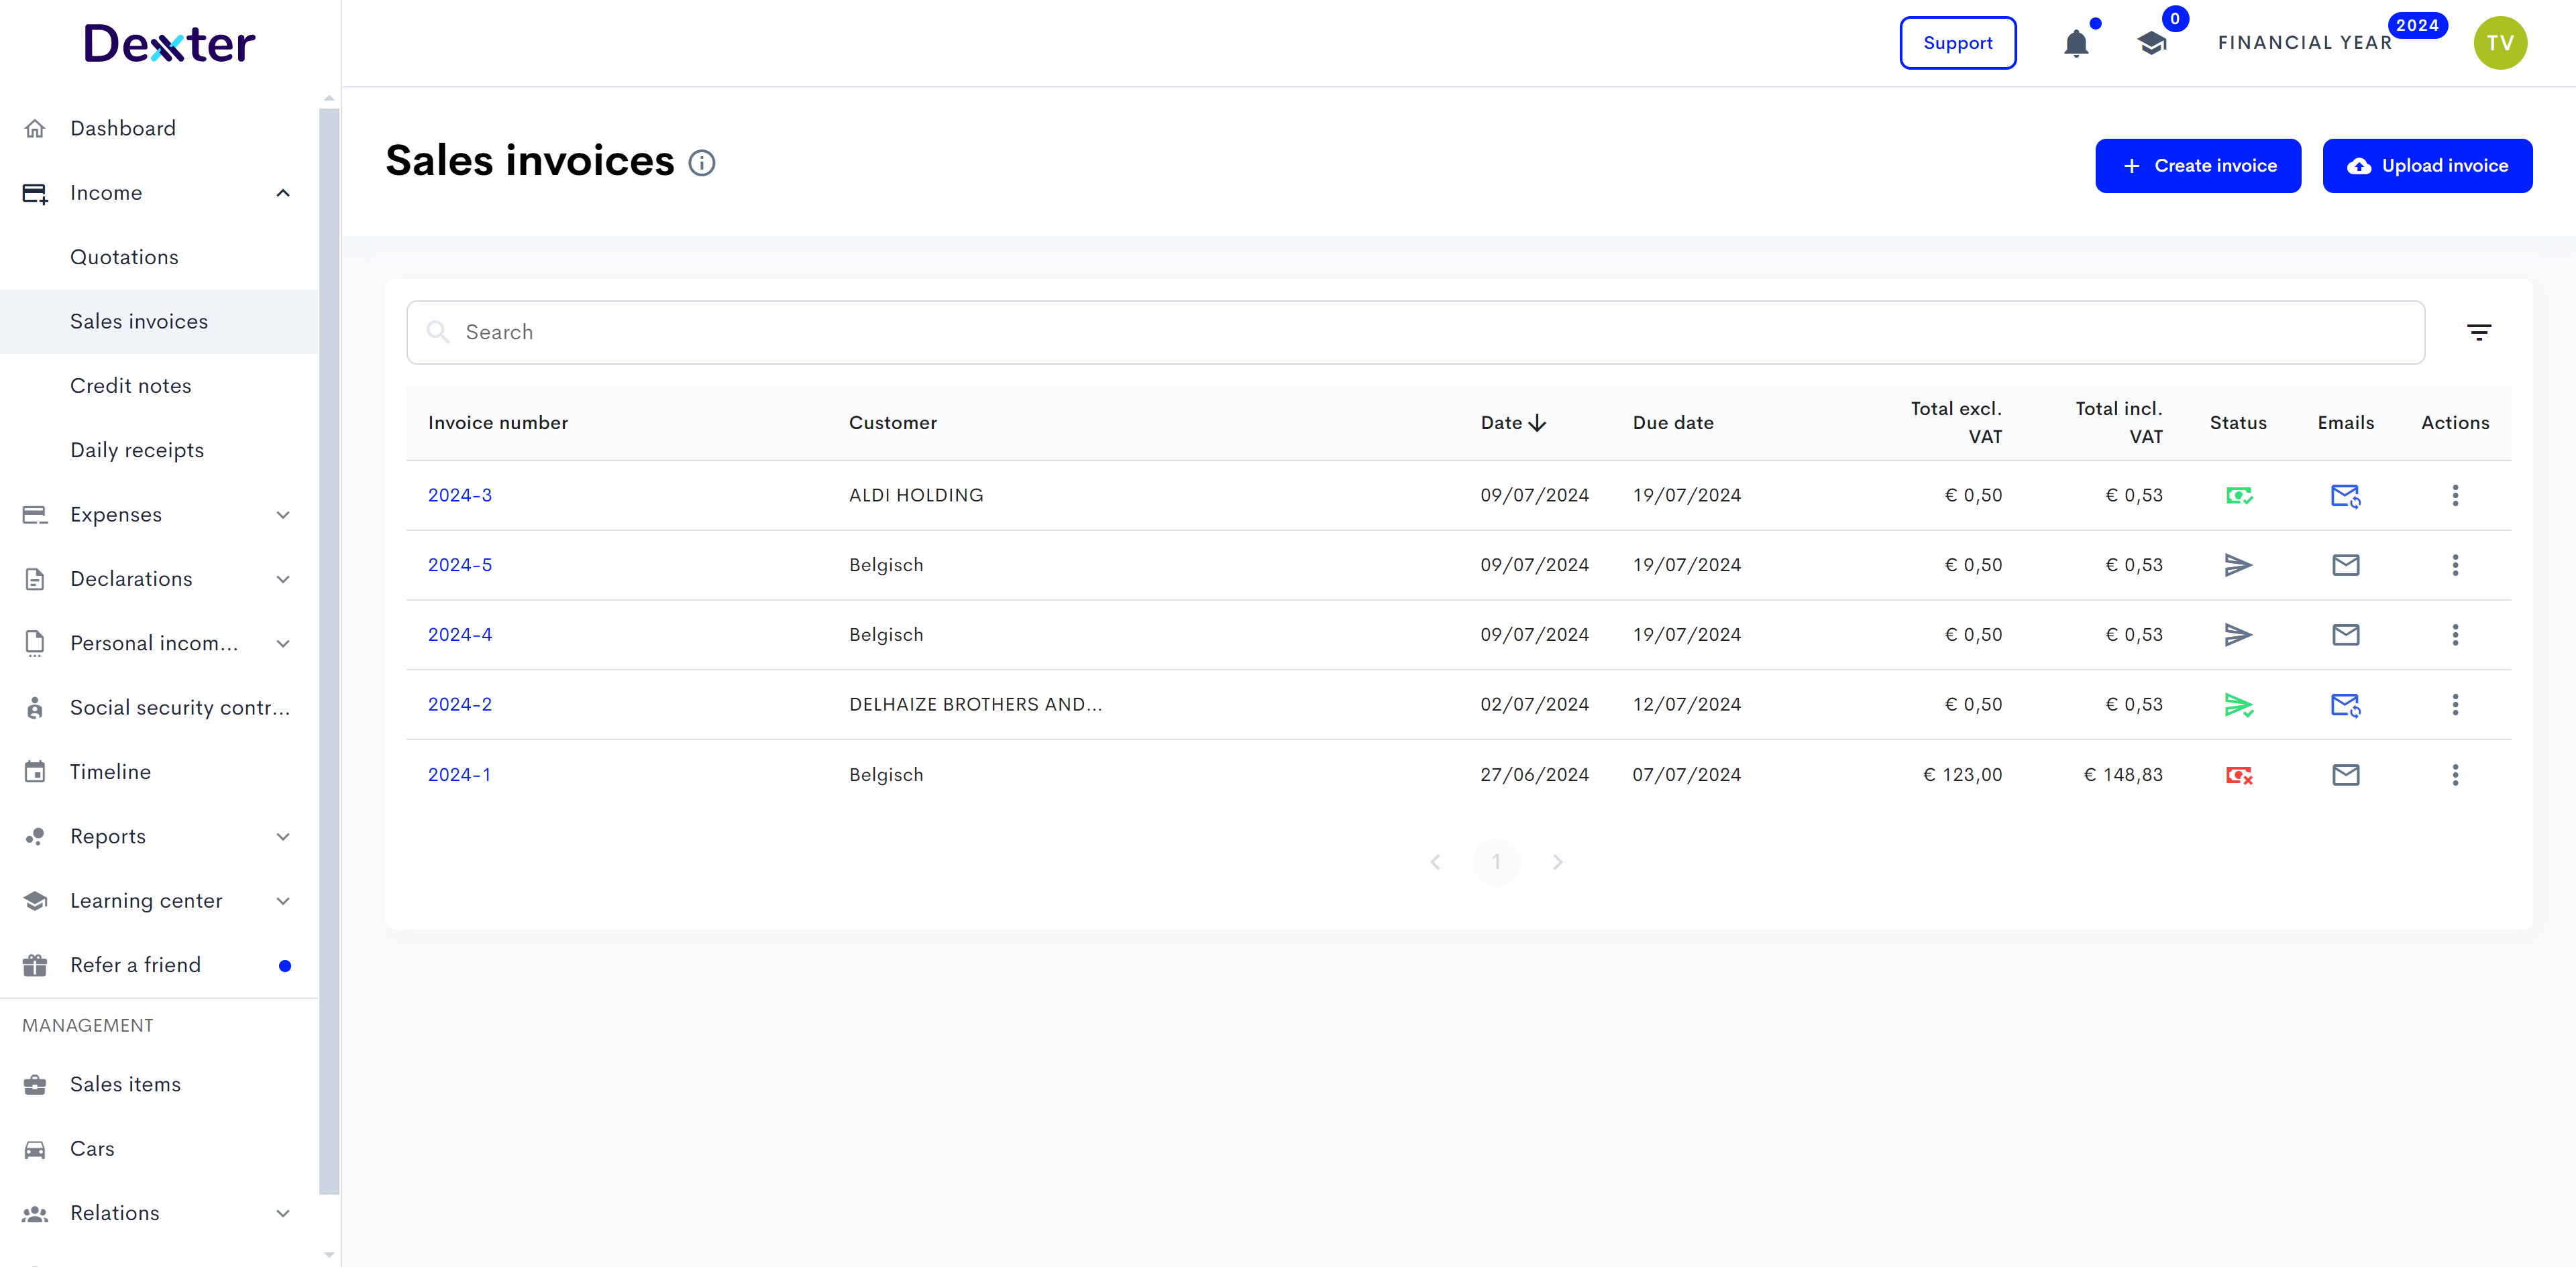Open Sales invoices menu item

[x=138, y=320]
